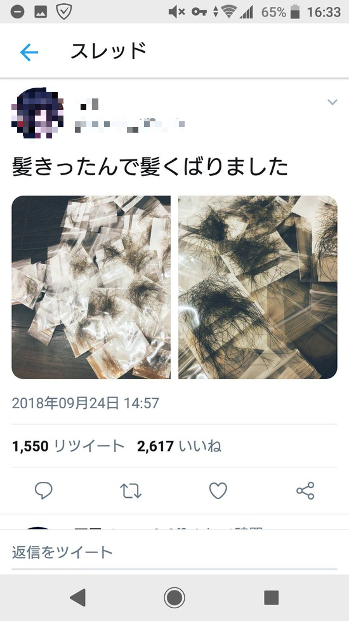Tap the Android back triangle button
The height and width of the screenshot is (621, 349).
click(x=77, y=598)
